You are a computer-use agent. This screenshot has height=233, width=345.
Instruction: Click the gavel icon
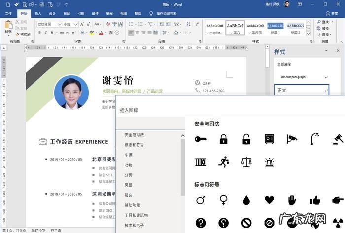point(338,139)
